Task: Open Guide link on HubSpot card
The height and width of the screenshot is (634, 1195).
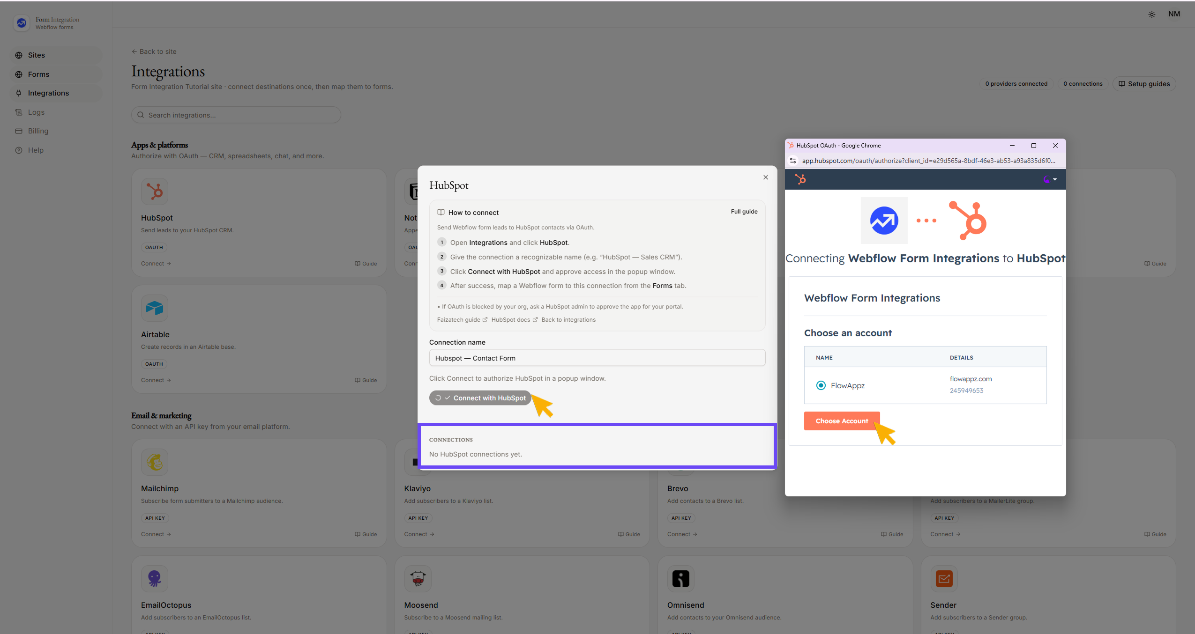Action: 366,264
